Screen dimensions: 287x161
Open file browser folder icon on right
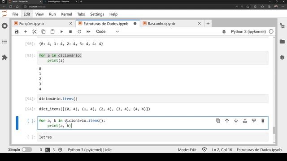click(282, 42)
